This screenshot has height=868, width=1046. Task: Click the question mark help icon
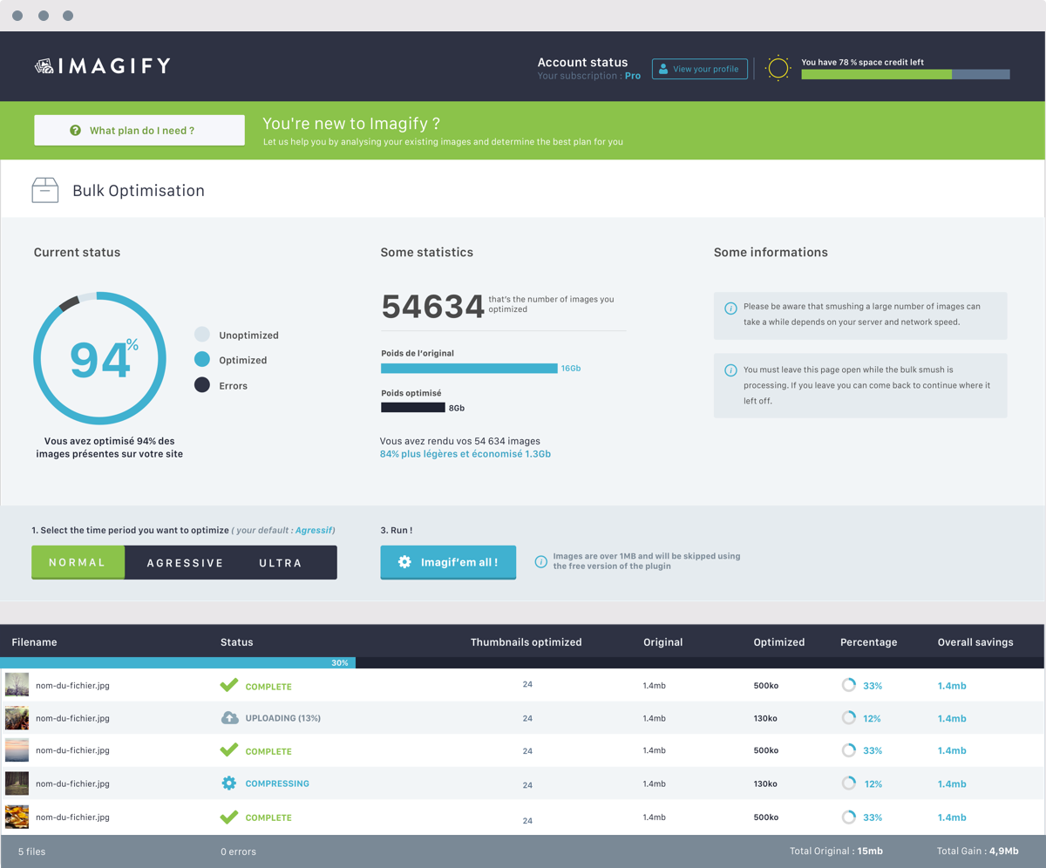(x=75, y=131)
